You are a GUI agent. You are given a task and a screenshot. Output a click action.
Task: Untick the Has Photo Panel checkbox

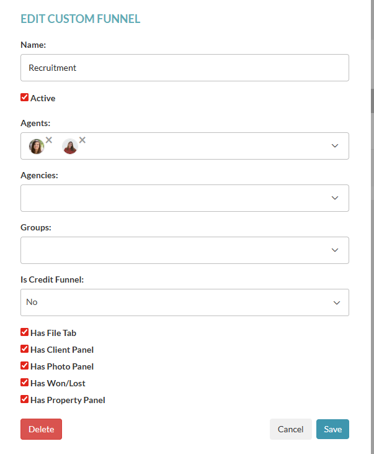click(x=25, y=366)
